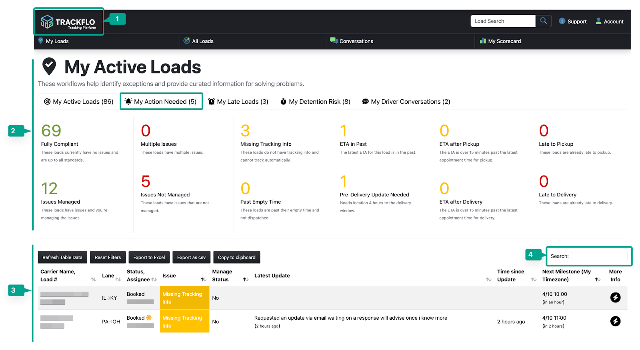Click the magnifier search button
The height and width of the screenshot is (350, 640).
click(x=543, y=21)
